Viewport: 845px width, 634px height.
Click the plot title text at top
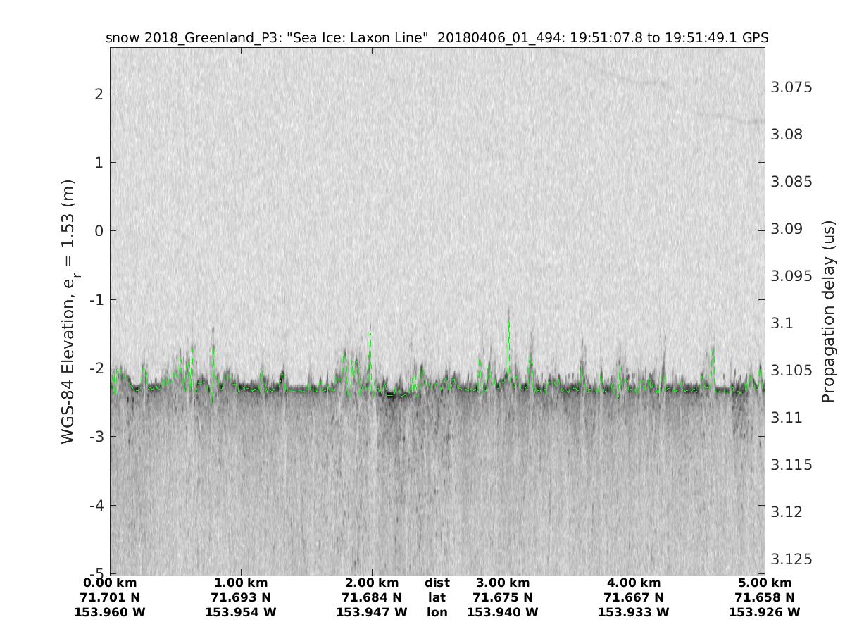[x=437, y=37]
